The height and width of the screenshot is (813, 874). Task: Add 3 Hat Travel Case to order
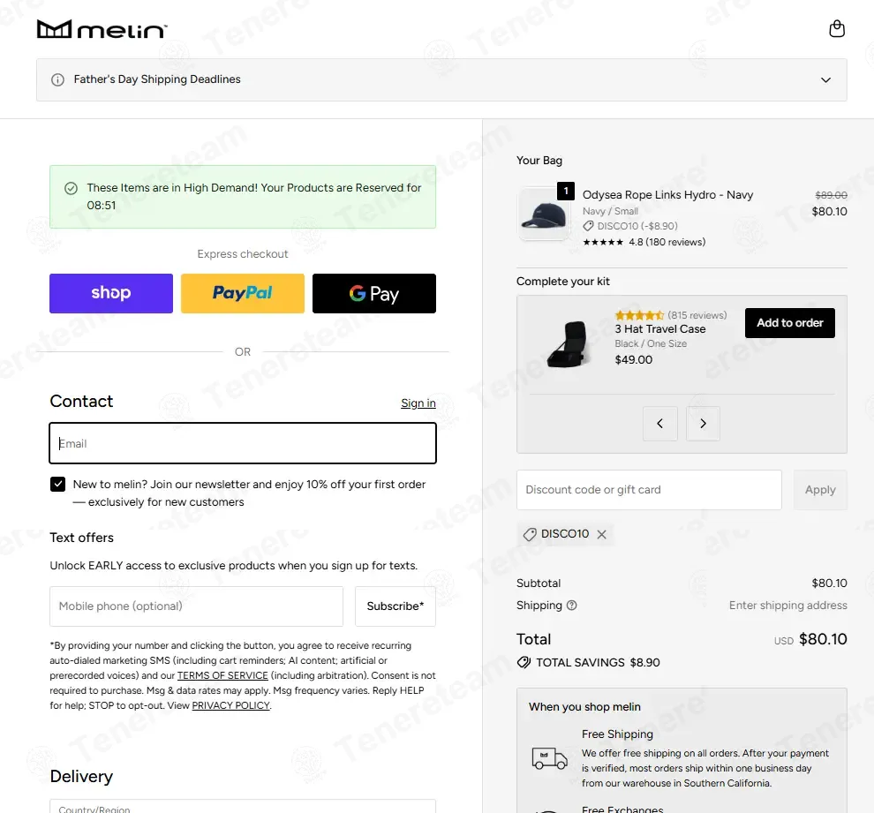(x=790, y=322)
